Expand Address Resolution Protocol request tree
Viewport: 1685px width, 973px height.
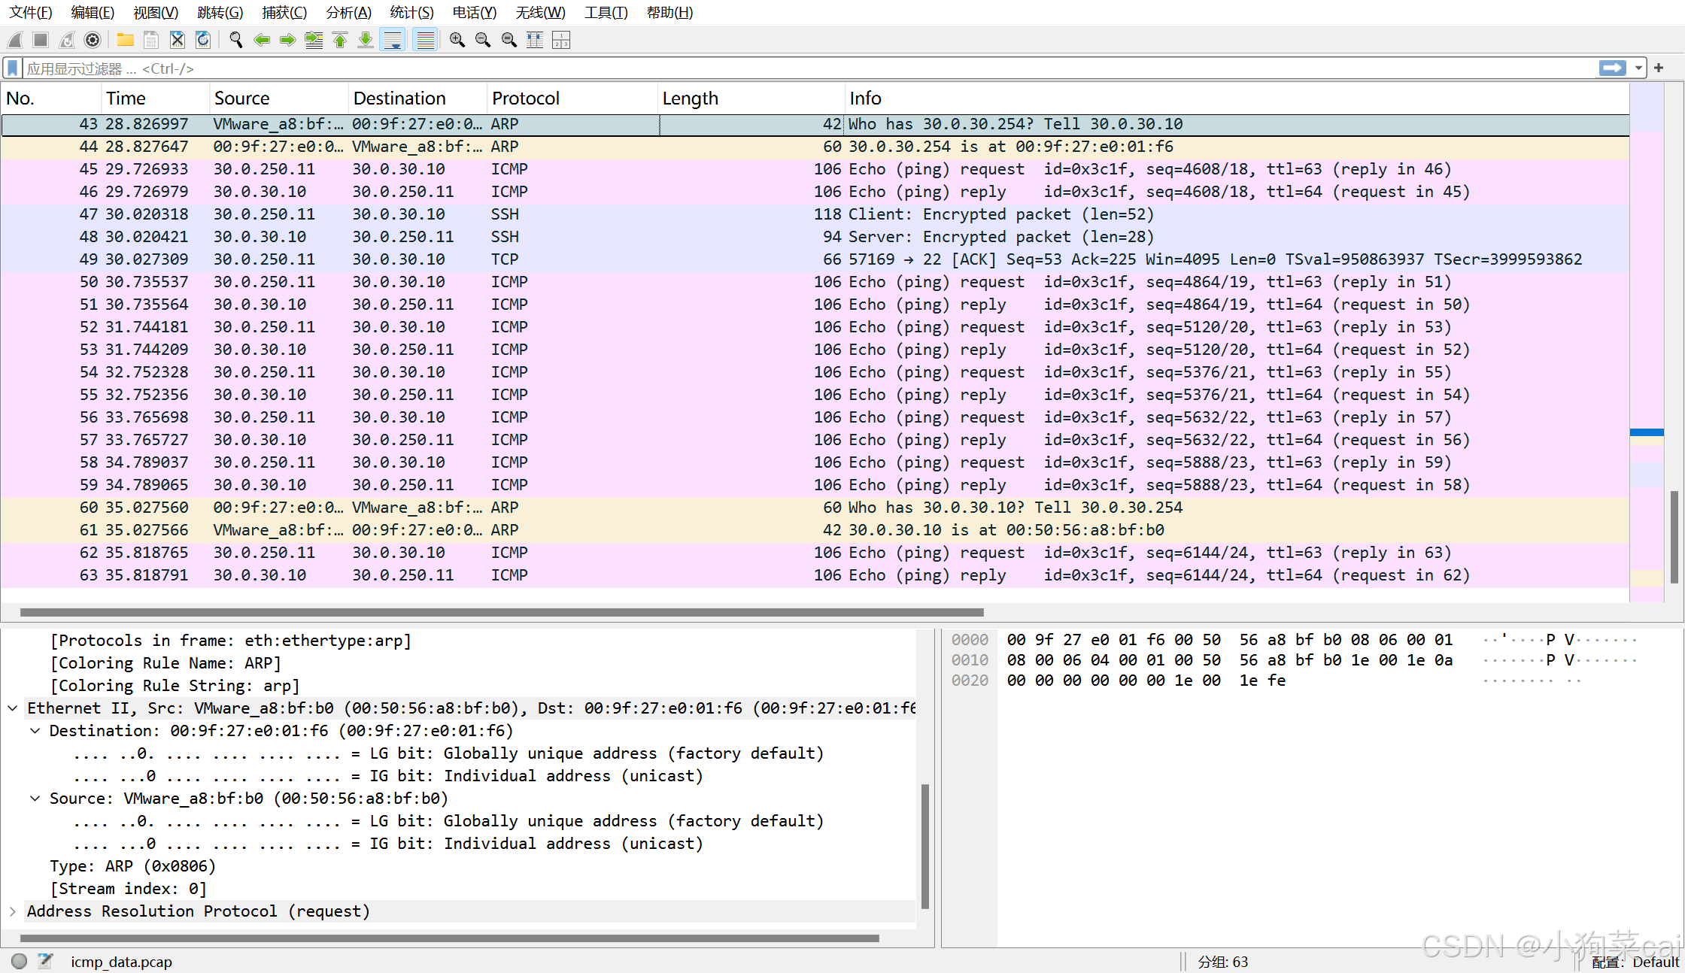pos(13,911)
